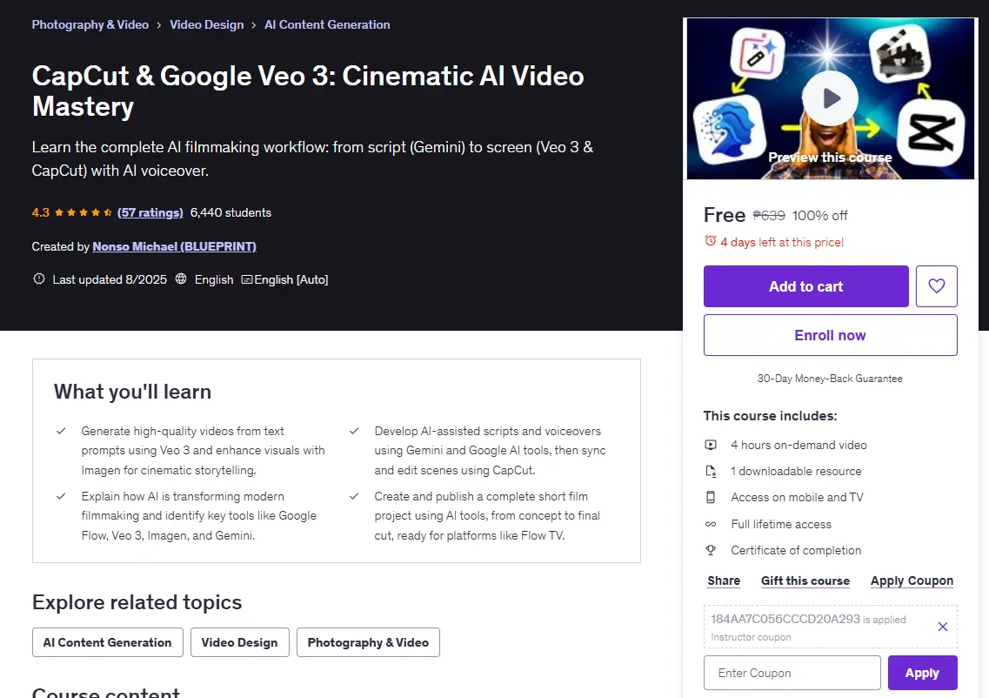The image size is (989, 698).
Task: Click checkmark beside Develop AI-assisted scripts
Action: [355, 431]
